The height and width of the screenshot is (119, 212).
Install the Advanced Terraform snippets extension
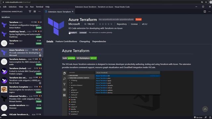pyautogui.click(x=39, y=101)
